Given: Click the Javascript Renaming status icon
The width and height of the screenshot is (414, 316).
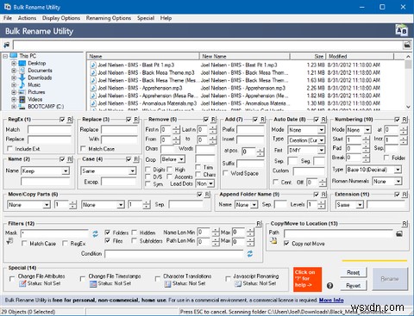Looking at the screenshot, I should click(238, 283).
